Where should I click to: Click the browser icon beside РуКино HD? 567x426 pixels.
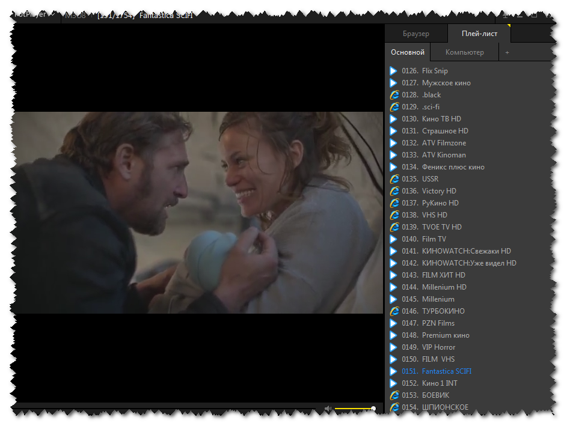click(394, 203)
